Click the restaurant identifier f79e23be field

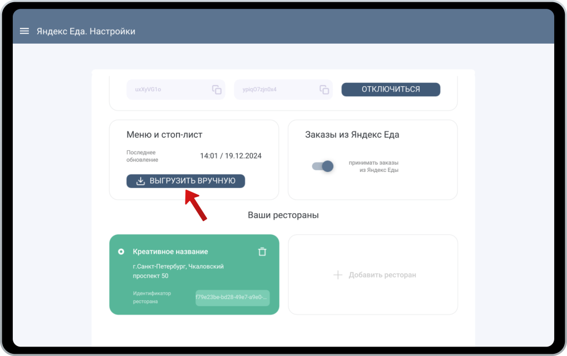pyautogui.click(x=233, y=297)
